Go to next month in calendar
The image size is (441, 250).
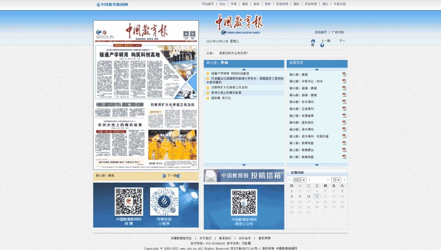344,180
